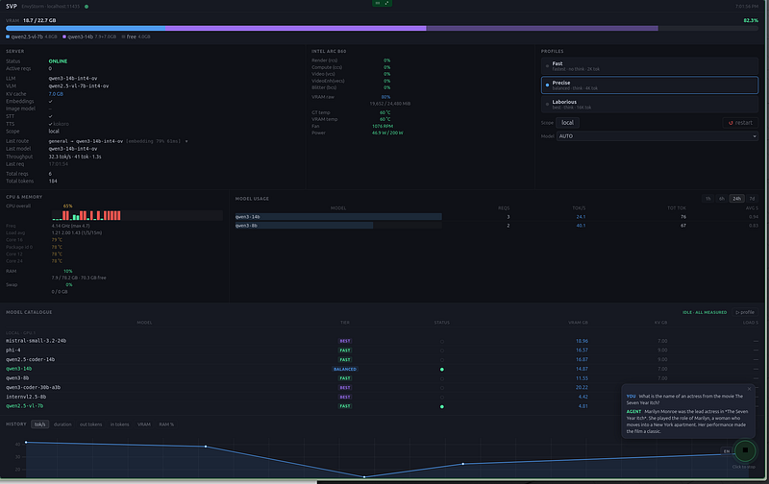Select the Precise profile

(650, 85)
